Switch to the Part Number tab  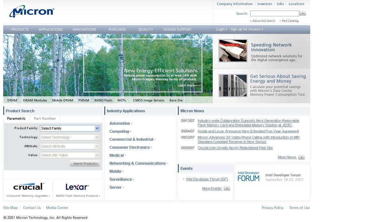(45, 118)
